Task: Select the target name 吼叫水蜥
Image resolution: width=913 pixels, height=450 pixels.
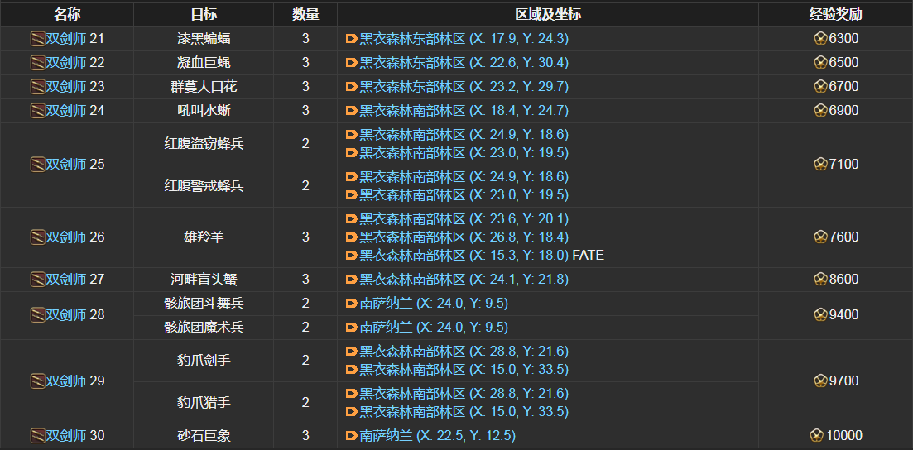Action: (x=204, y=111)
